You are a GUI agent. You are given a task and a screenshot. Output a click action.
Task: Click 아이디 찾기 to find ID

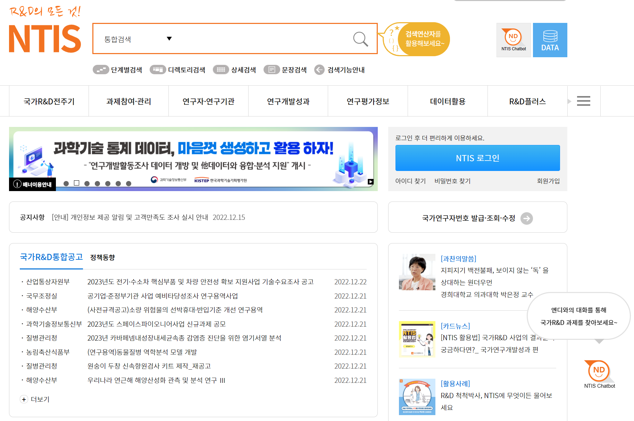click(x=411, y=181)
